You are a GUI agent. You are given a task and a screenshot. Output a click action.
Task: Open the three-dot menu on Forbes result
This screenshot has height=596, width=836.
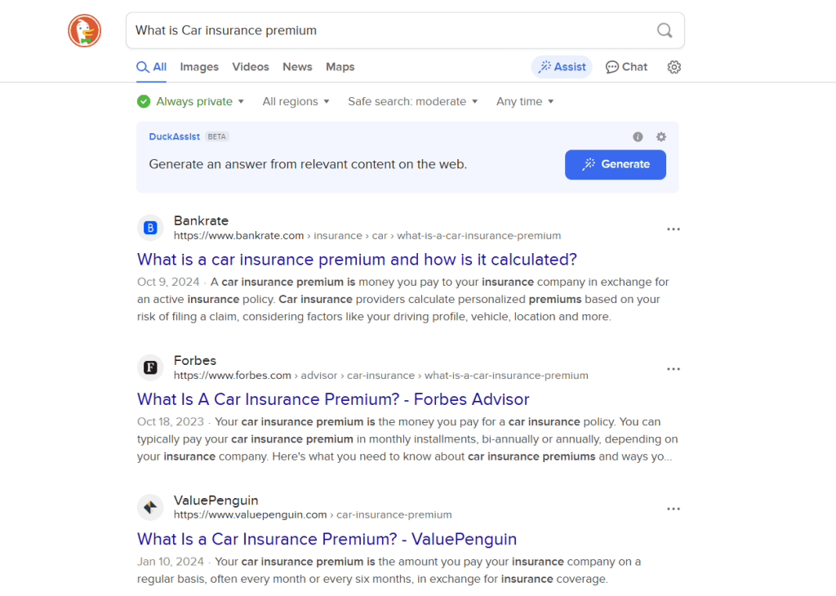click(674, 368)
